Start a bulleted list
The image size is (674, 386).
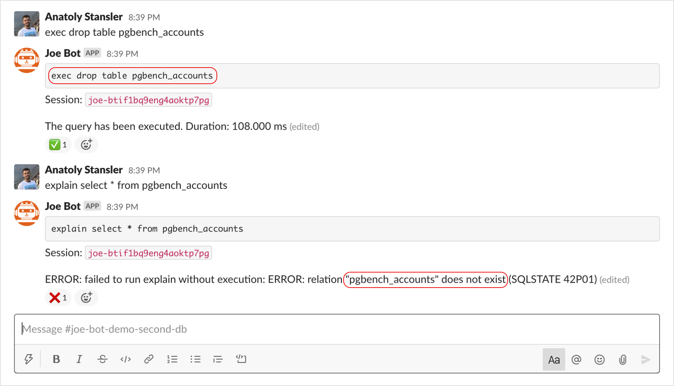click(x=195, y=359)
